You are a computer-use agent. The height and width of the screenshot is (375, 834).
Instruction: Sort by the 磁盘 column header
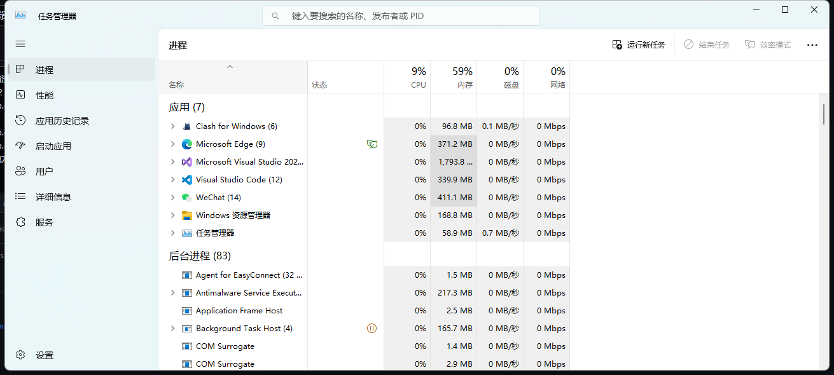[500, 77]
